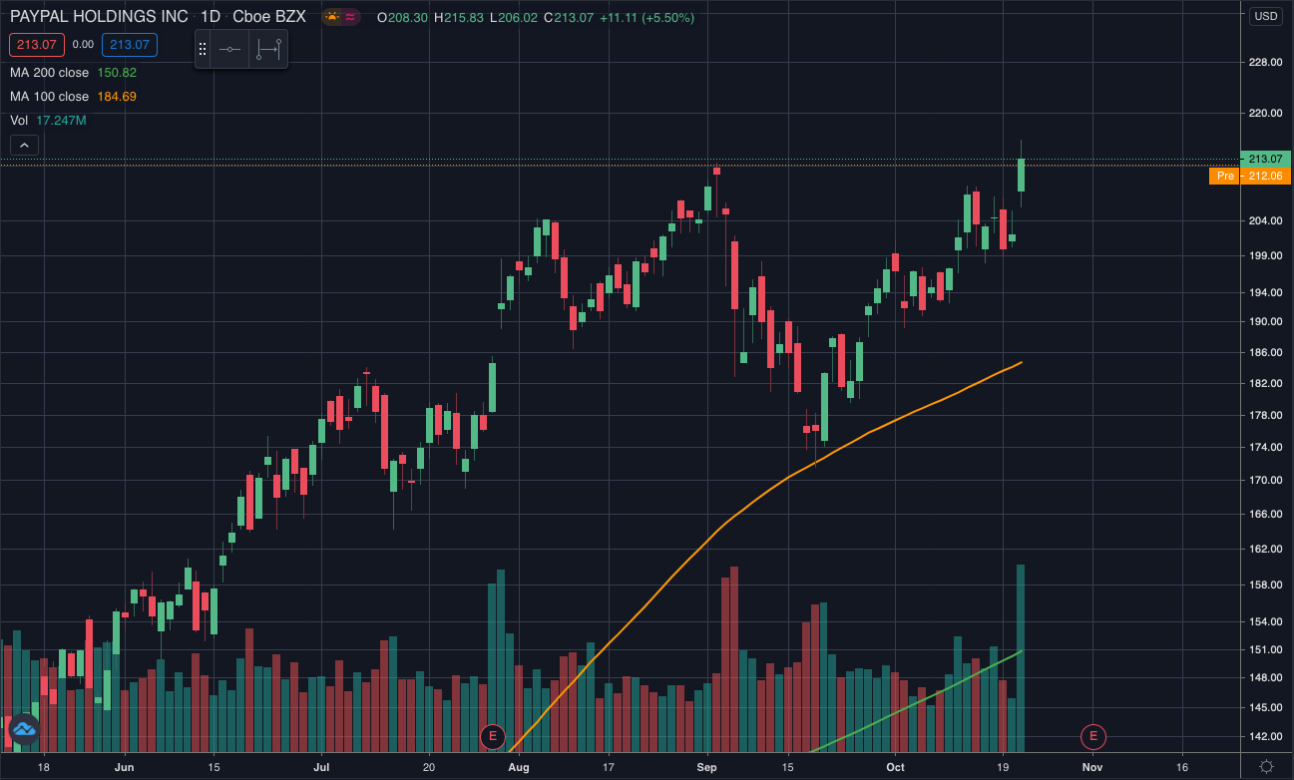Click the PAYPAL HOLDINGS INC symbol title

point(99,17)
